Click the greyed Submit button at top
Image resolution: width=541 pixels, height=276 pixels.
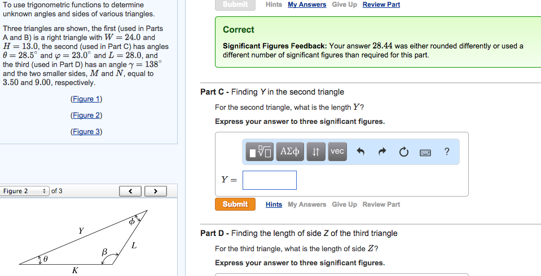click(x=235, y=5)
